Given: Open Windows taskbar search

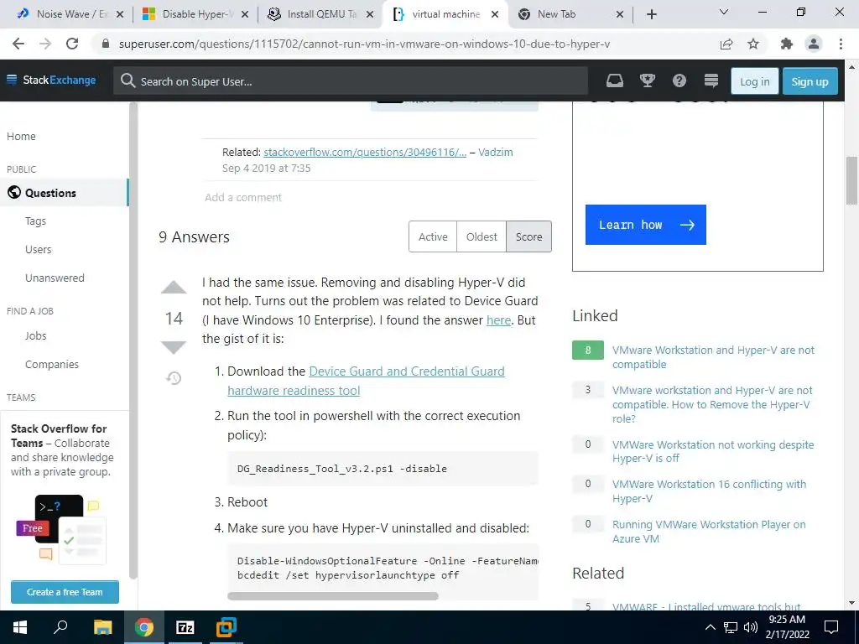Looking at the screenshot, I should (x=60, y=627).
